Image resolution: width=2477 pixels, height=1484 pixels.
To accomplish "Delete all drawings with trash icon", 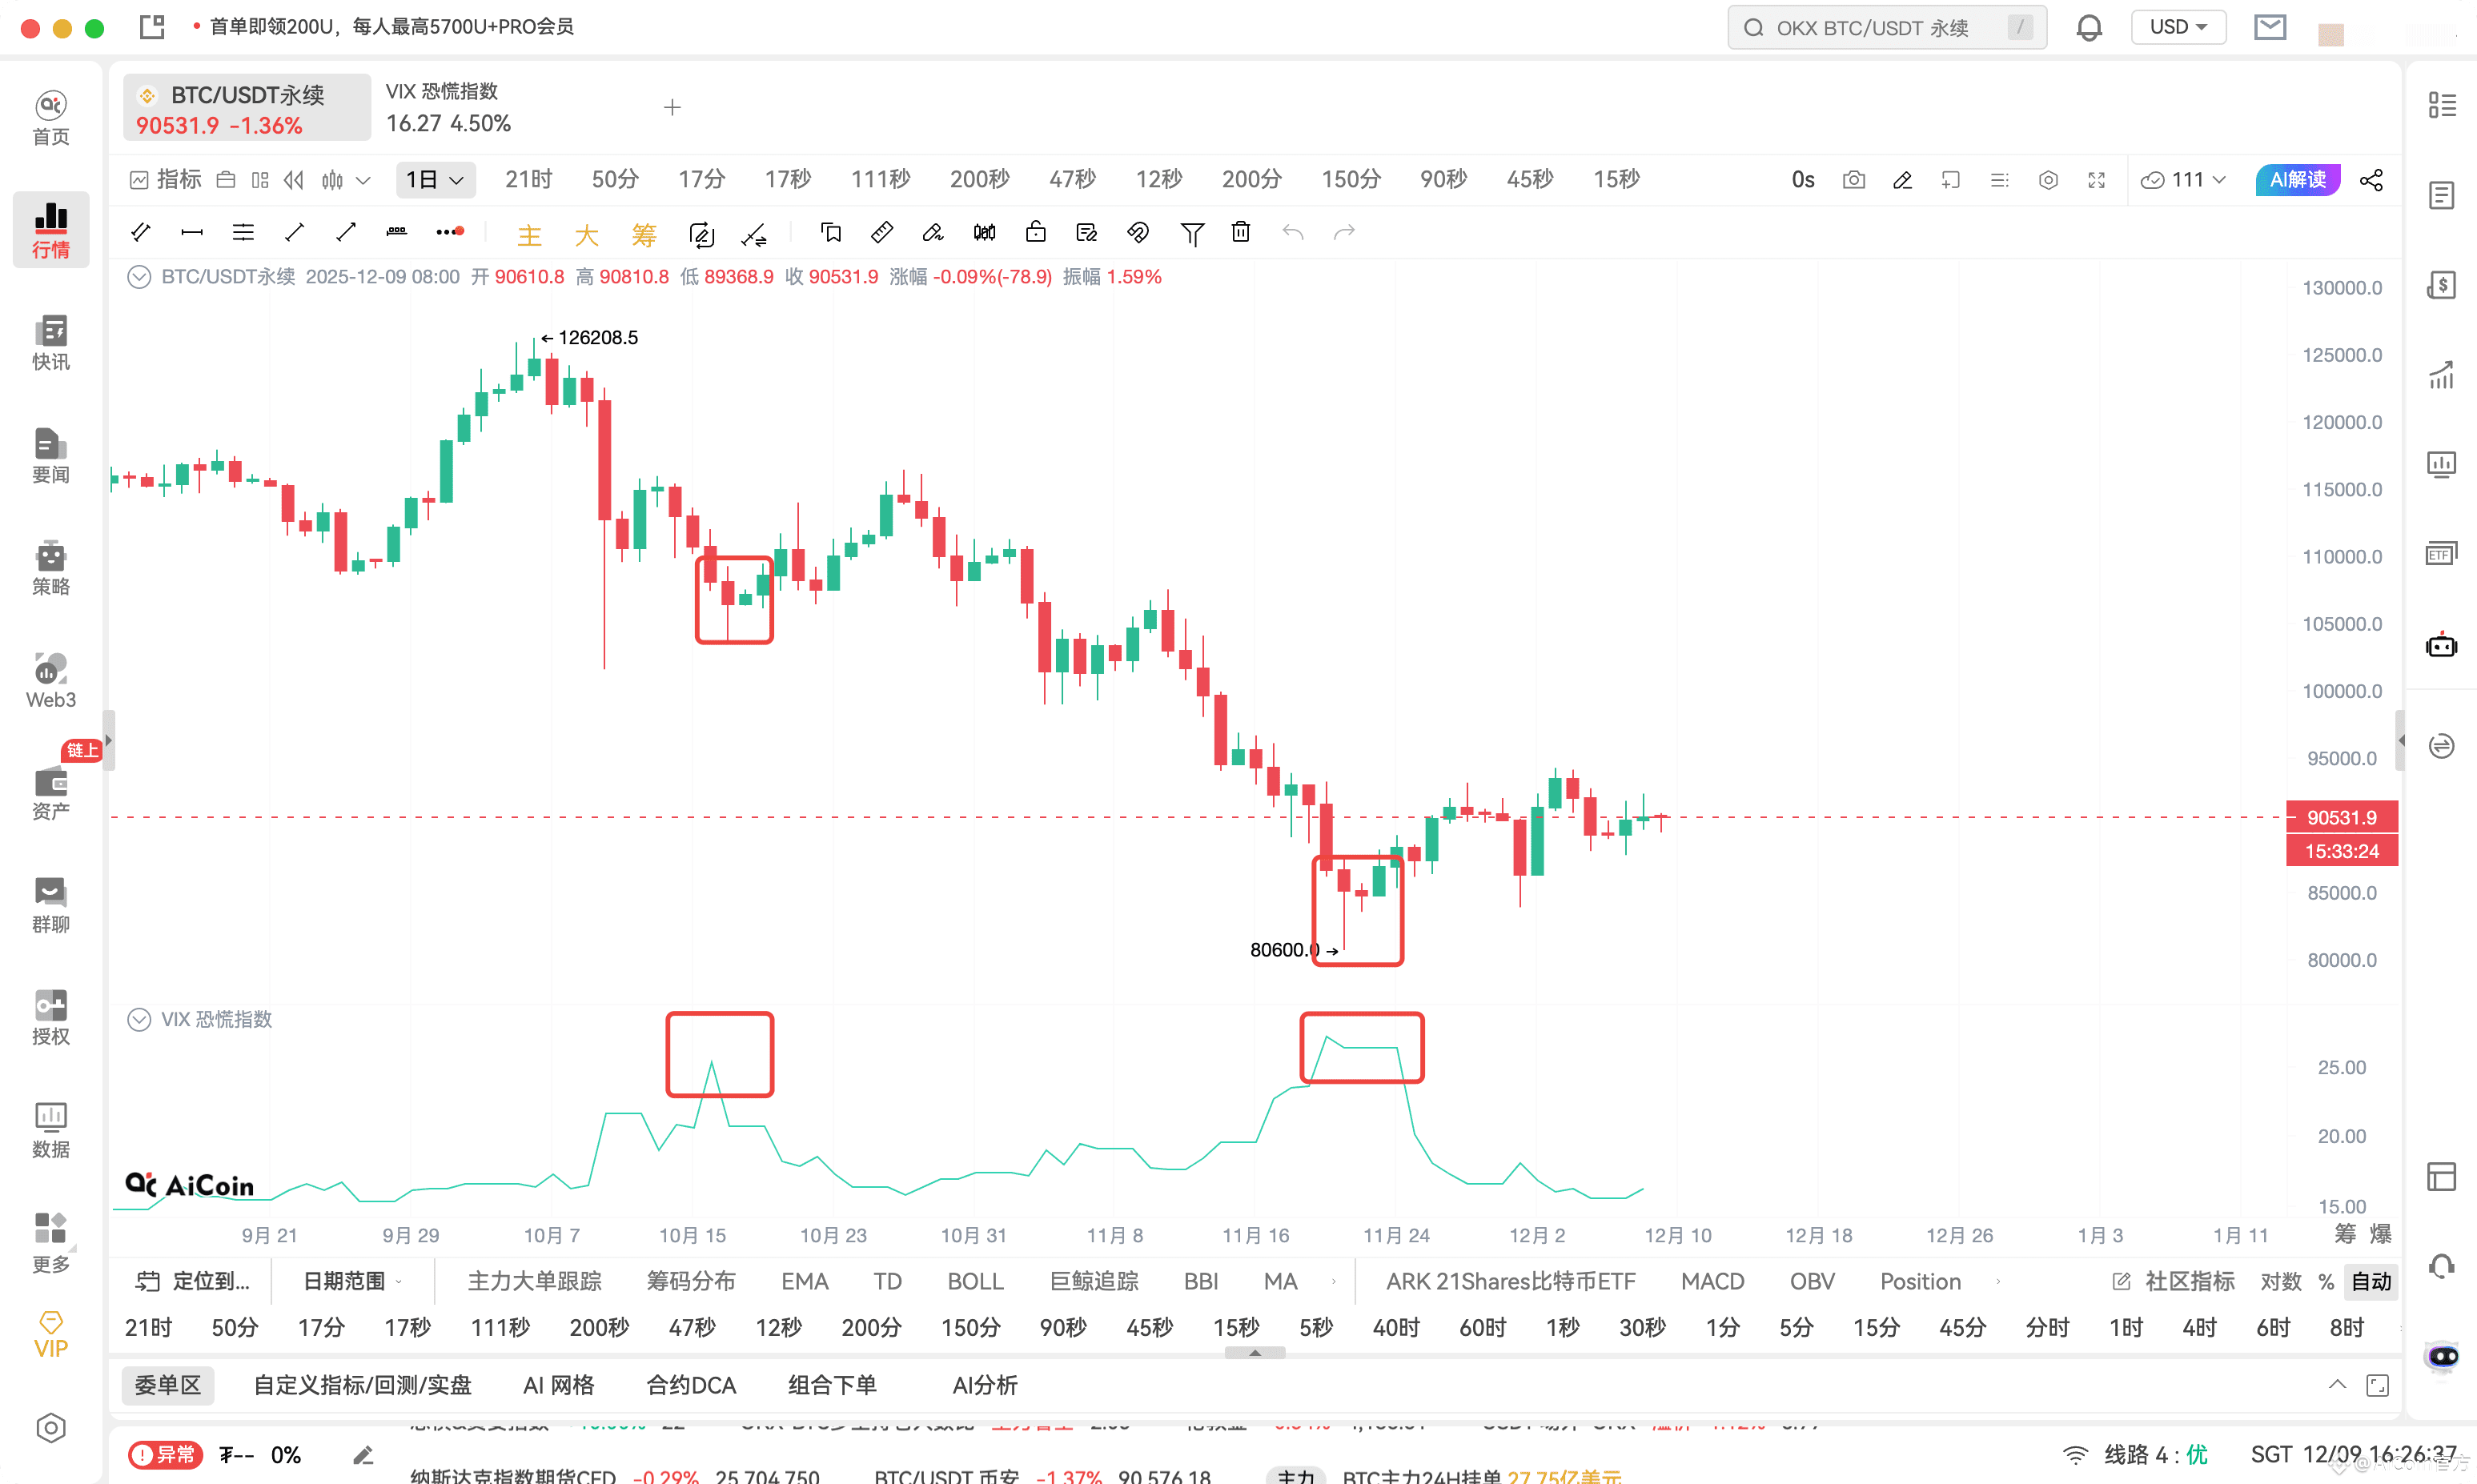I will [x=1240, y=232].
